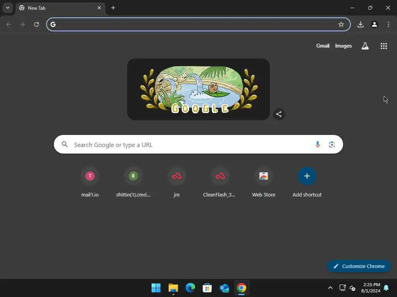Open the Gmail link
397x297 pixels.
[x=323, y=46]
